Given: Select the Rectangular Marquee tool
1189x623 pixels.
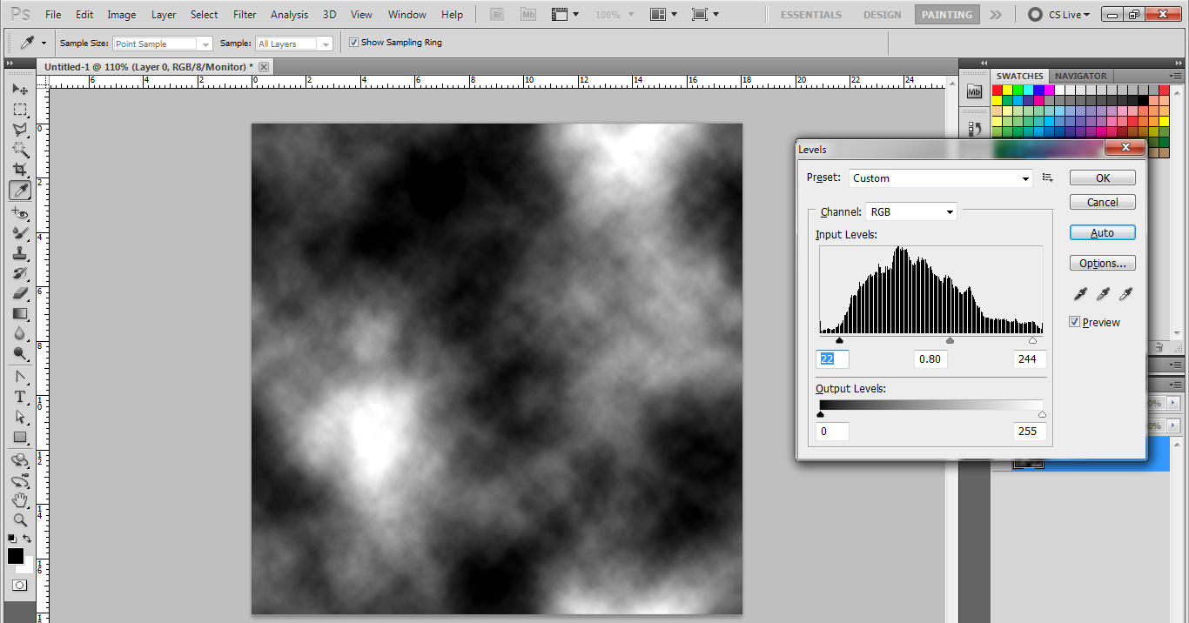Looking at the screenshot, I should click(19, 110).
